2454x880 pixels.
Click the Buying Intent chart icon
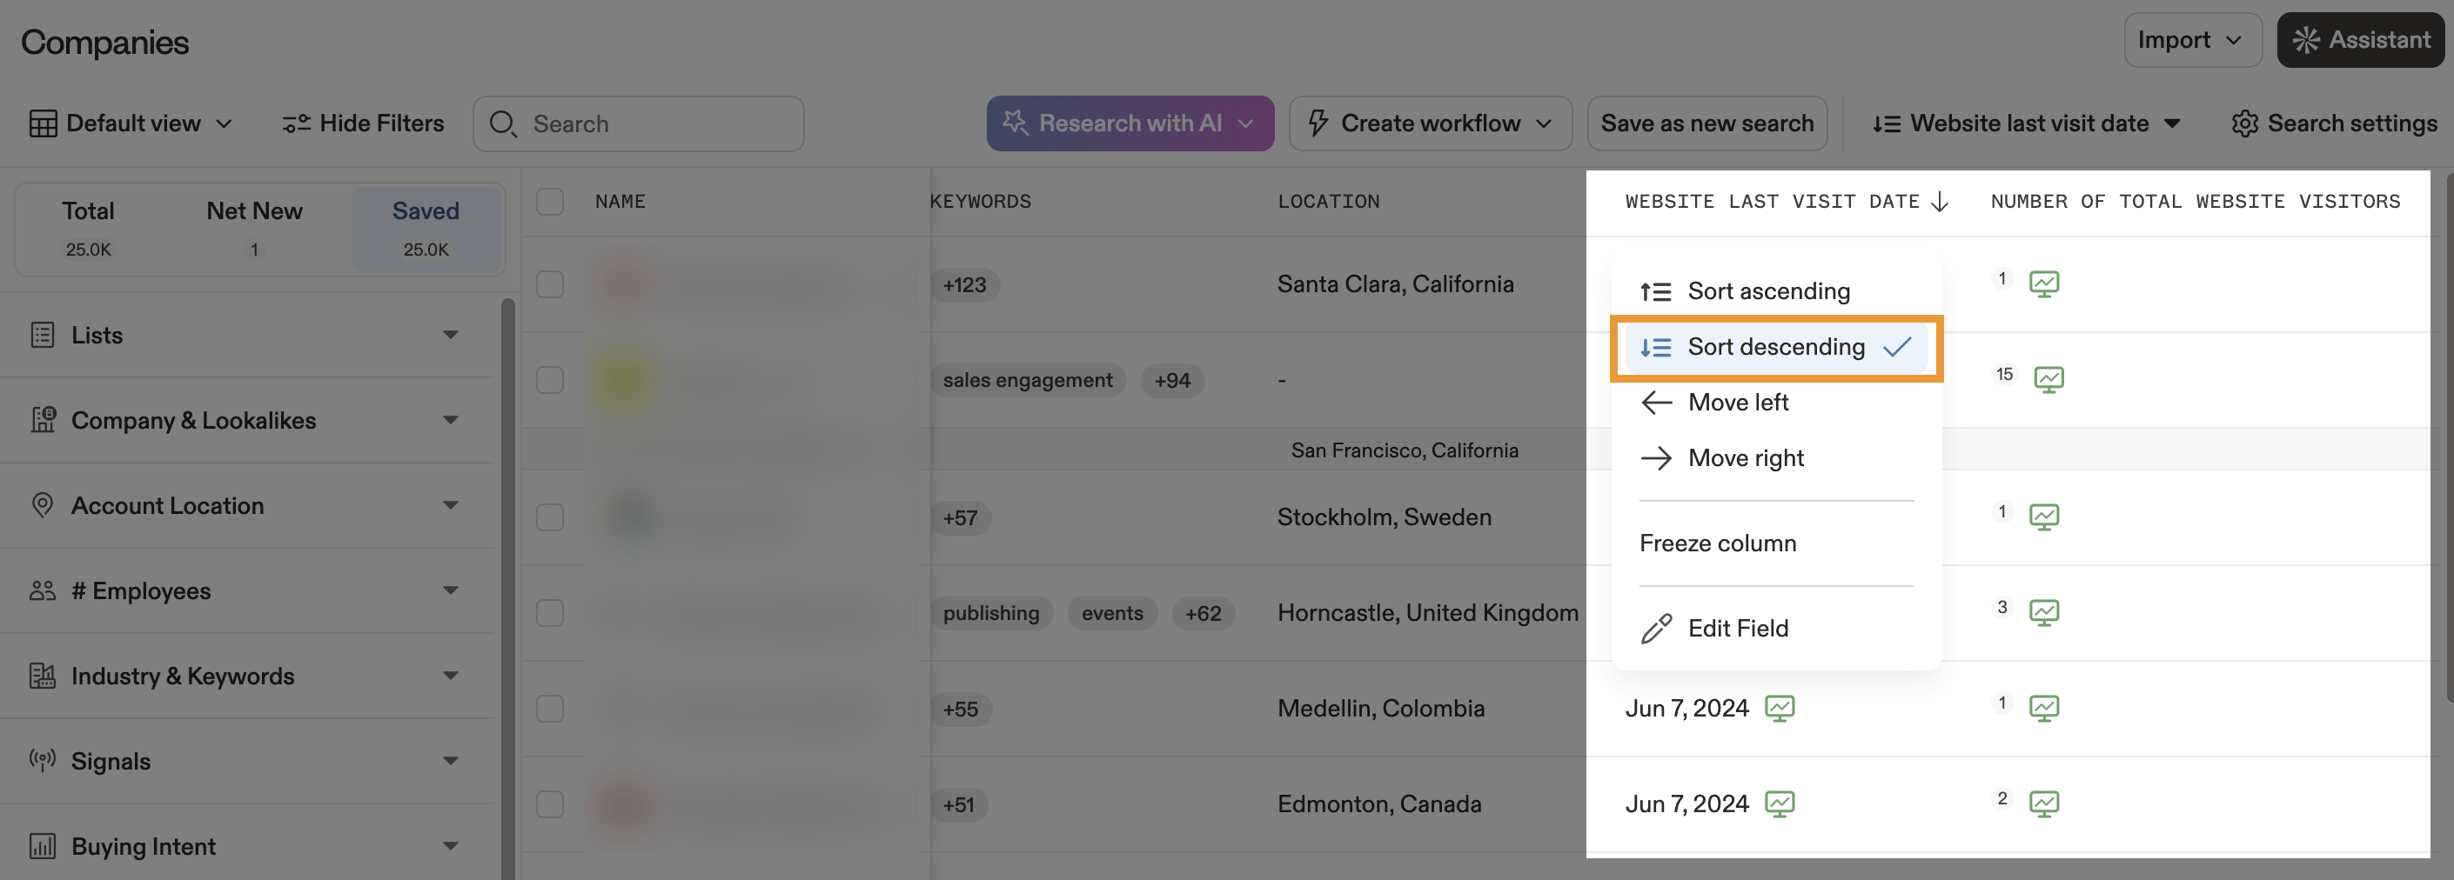point(42,846)
